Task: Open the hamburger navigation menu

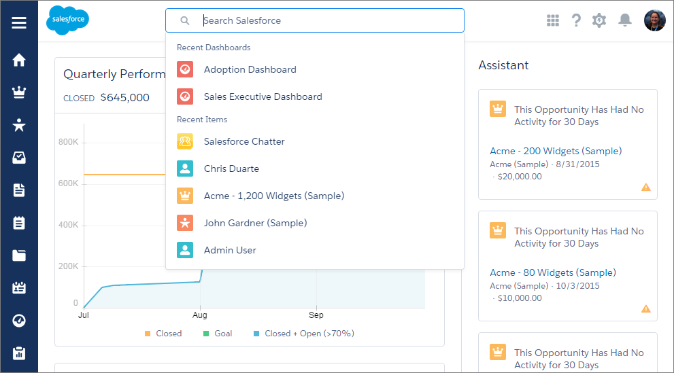Action: (x=19, y=22)
